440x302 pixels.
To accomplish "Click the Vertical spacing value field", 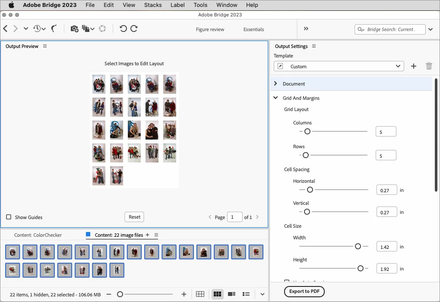I will (387, 212).
